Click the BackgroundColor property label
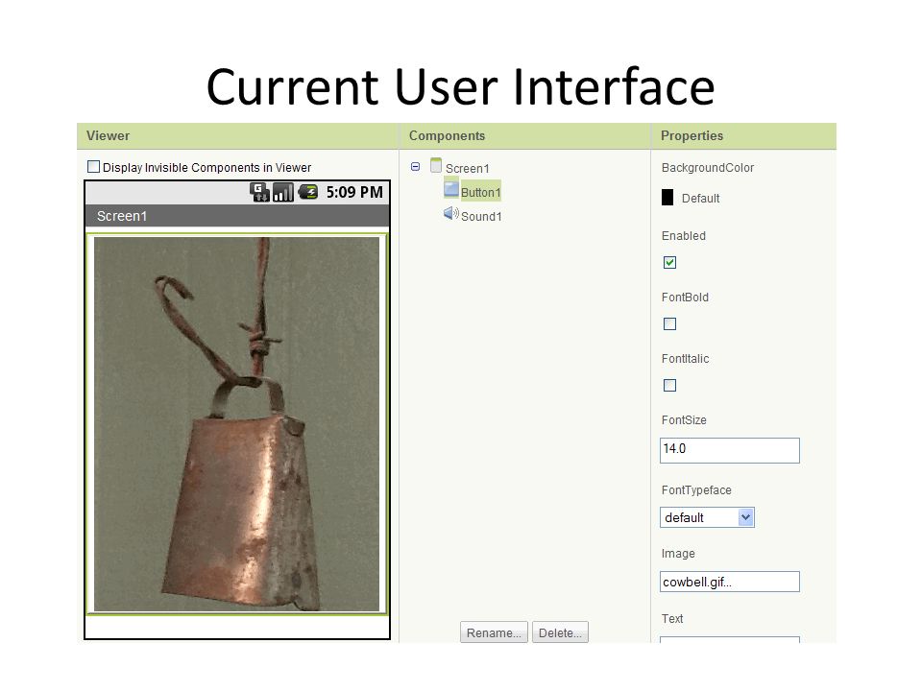 pyautogui.click(x=708, y=168)
